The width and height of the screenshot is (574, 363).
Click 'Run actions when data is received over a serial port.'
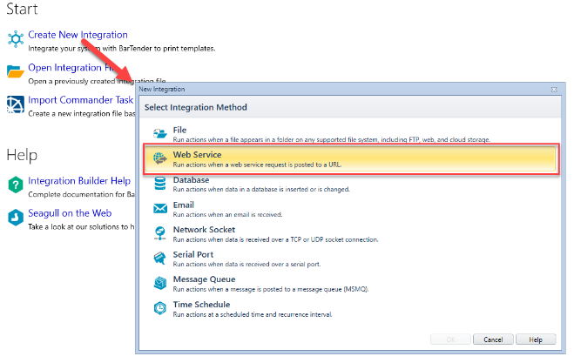[246, 265]
